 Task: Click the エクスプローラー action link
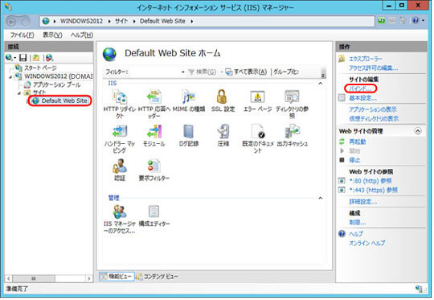tap(366, 59)
